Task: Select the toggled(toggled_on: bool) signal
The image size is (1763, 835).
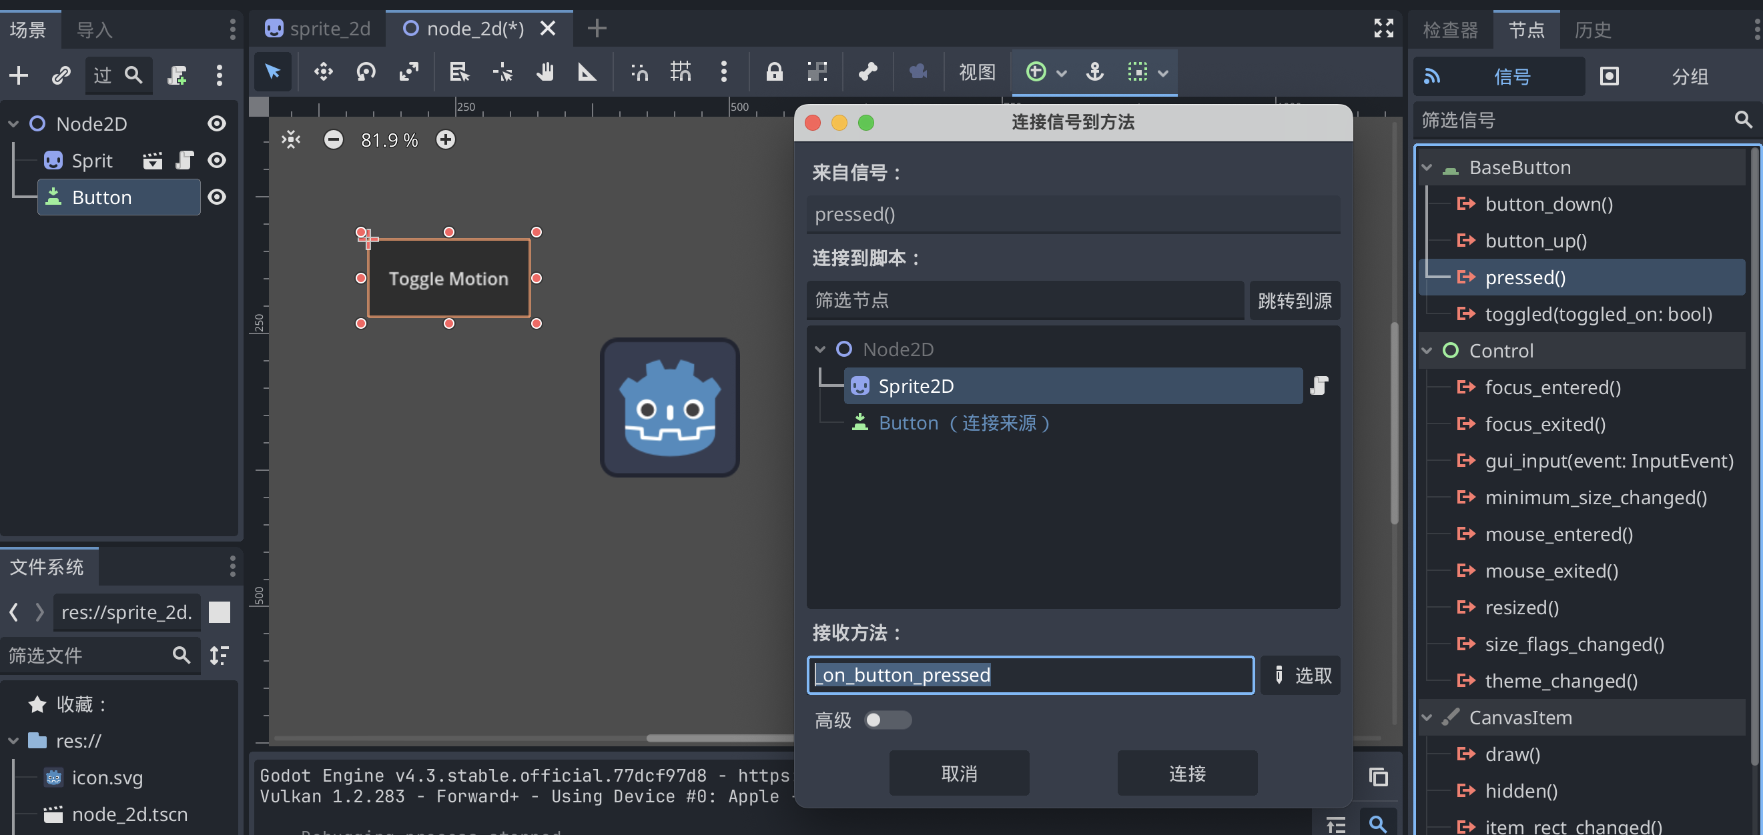Action: [1598, 314]
